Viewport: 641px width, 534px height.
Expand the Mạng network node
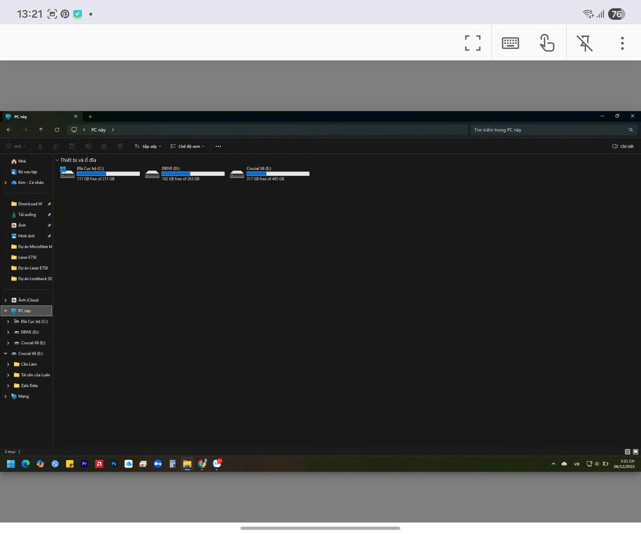5,396
